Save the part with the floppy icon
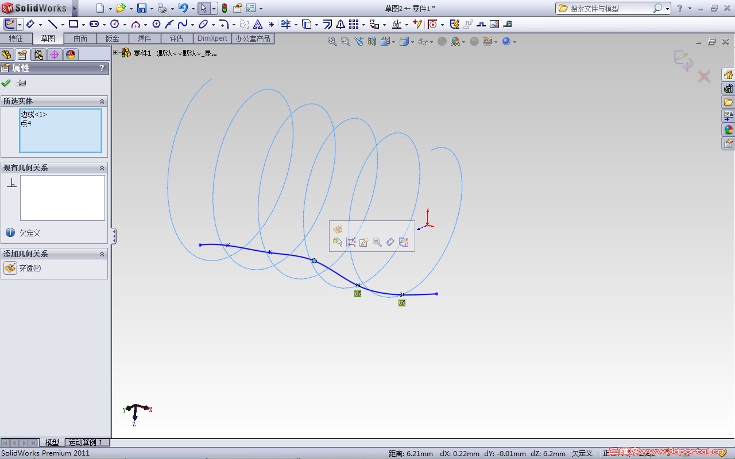 [141, 8]
